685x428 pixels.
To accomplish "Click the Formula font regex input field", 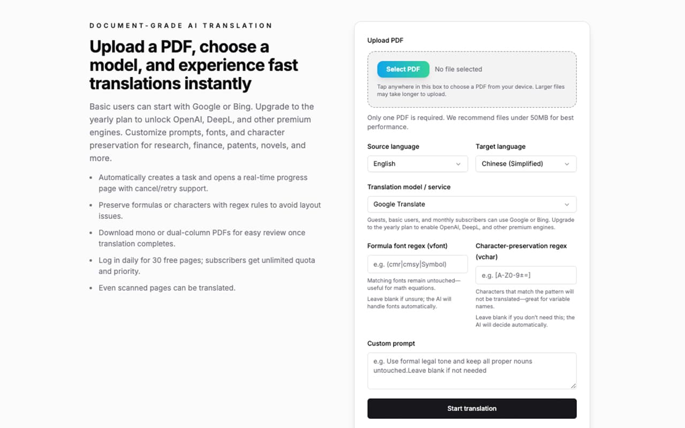I will (417, 264).
